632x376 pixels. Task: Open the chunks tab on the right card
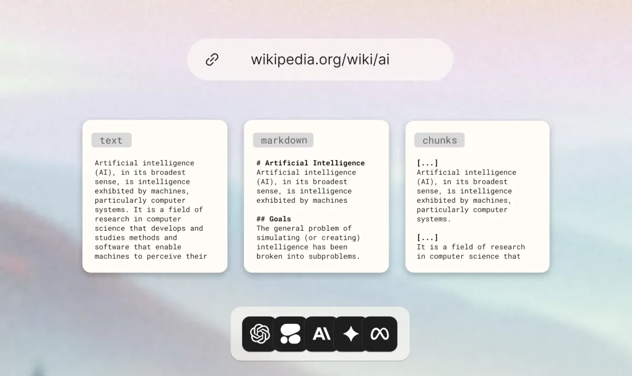coord(439,140)
